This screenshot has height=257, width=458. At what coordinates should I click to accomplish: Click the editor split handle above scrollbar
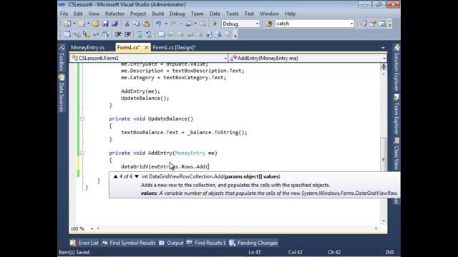point(384,66)
